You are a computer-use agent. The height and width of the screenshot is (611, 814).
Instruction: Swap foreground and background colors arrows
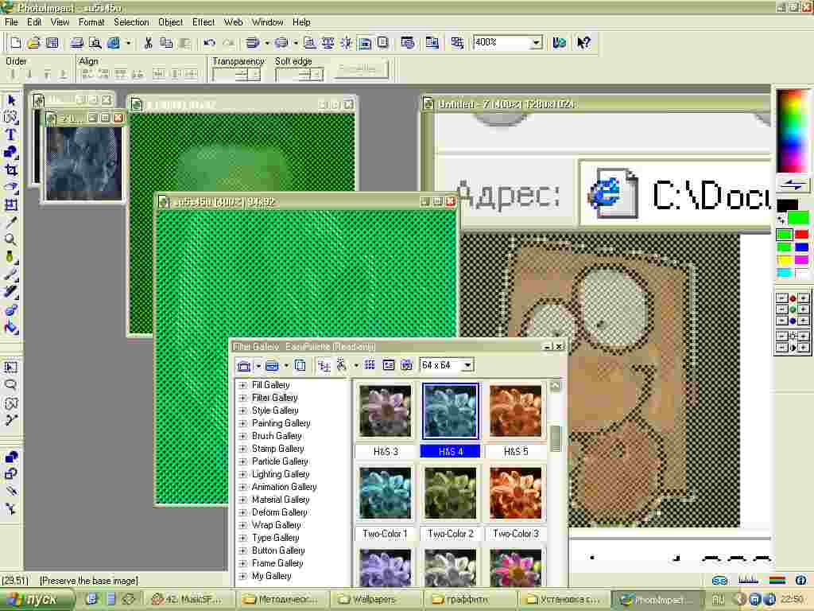coord(793,185)
